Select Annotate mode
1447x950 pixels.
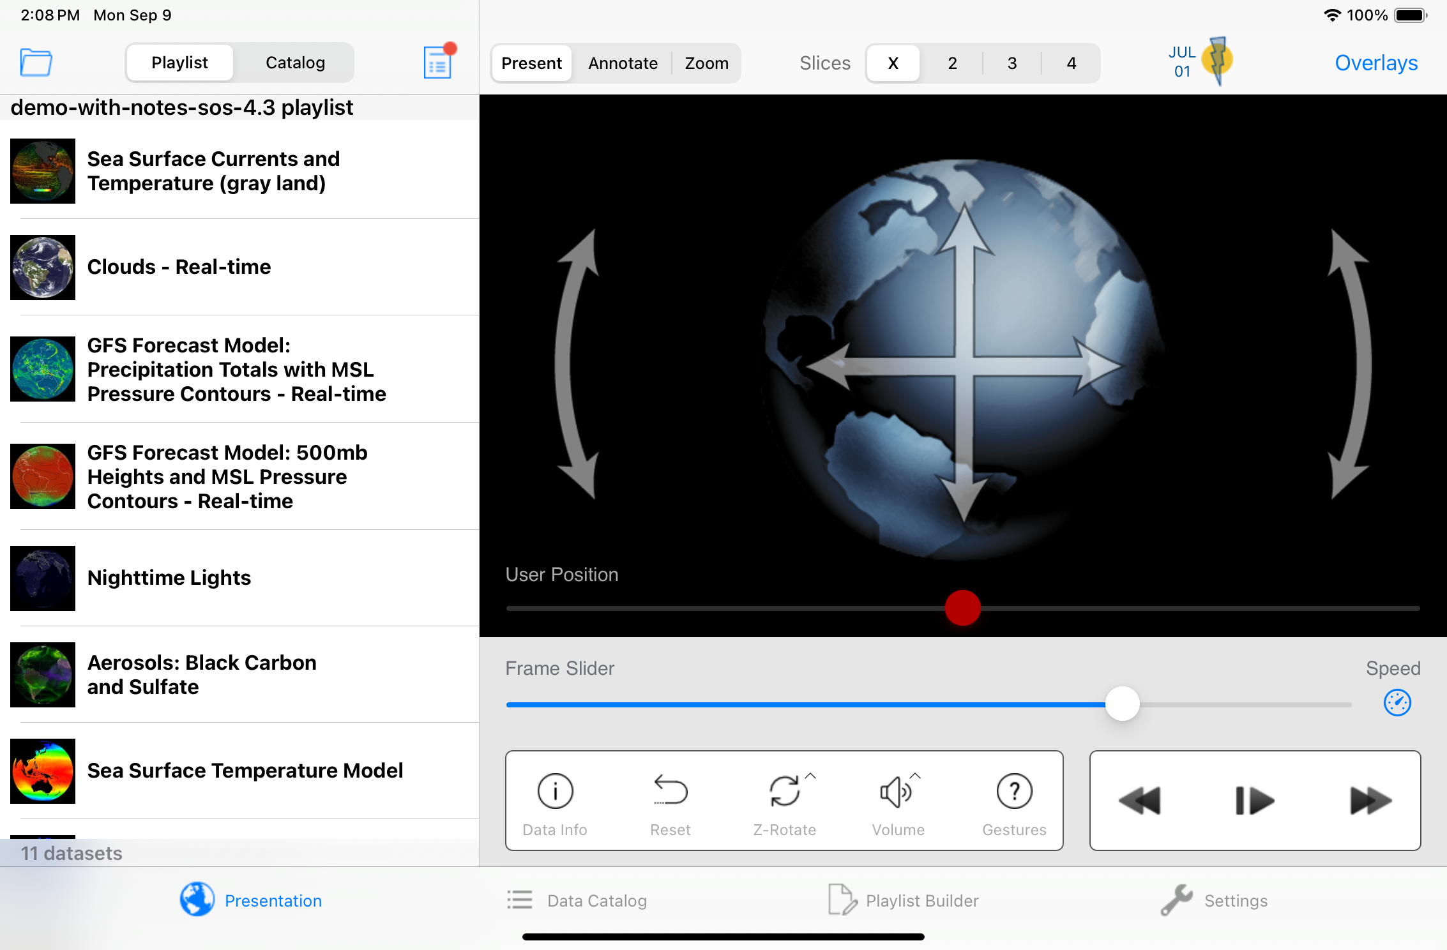[x=623, y=63]
